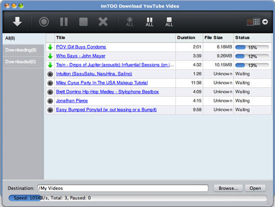This screenshot has width=275, height=207.
Task: Open the Who Says - John Mayer link
Action: click(80, 56)
